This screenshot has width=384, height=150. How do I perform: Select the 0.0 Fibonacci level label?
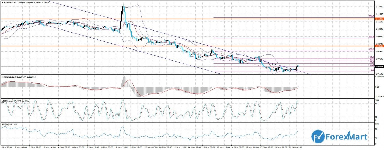tap(373, 70)
